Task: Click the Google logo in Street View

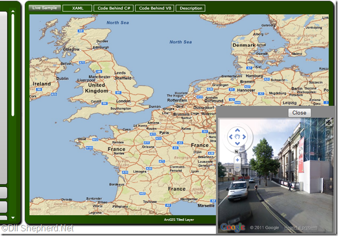Action: point(233,228)
